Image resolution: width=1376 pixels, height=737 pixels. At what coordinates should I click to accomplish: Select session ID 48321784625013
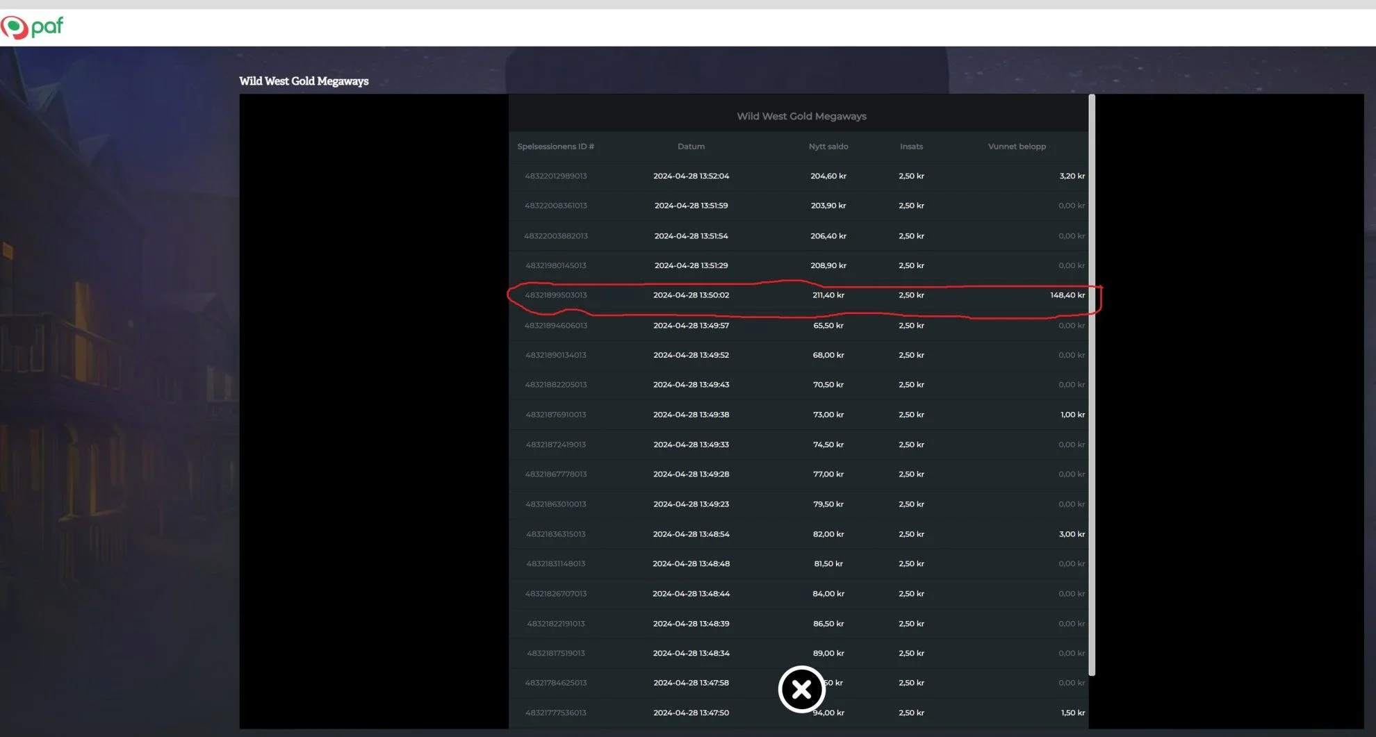point(556,683)
